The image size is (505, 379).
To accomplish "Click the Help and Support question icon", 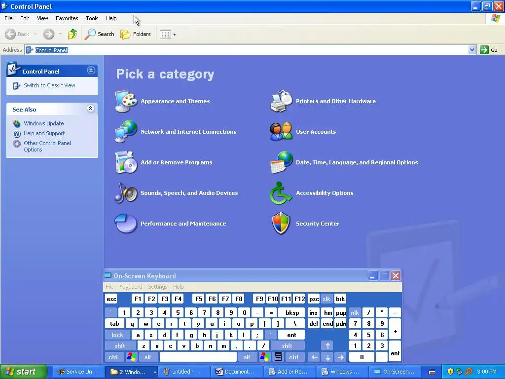I will pyautogui.click(x=17, y=133).
